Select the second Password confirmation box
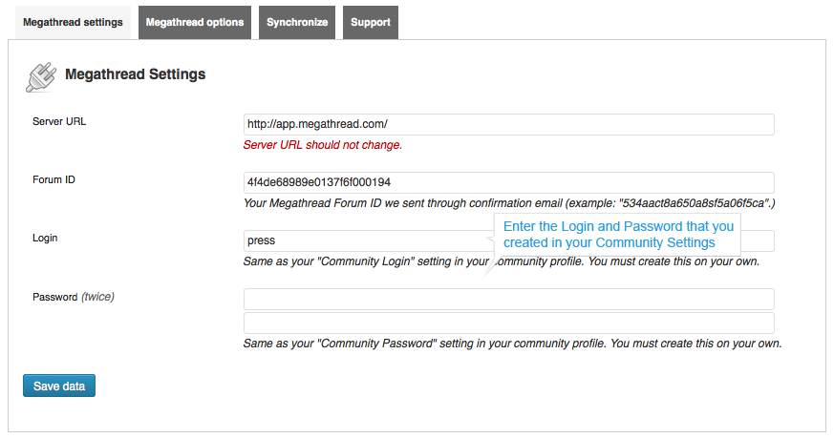 (508, 323)
